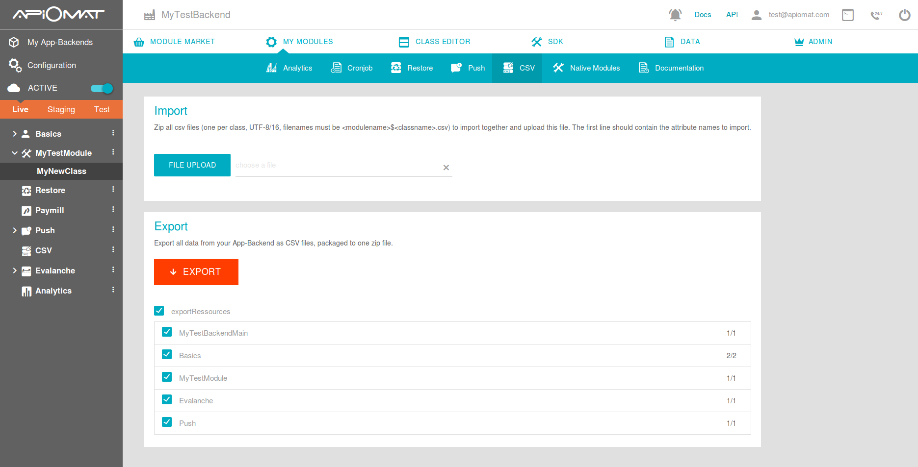
Task: Open the options menu for sidebar CSV
Action: tap(113, 249)
